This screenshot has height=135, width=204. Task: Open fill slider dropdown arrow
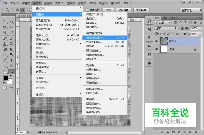[200, 34]
